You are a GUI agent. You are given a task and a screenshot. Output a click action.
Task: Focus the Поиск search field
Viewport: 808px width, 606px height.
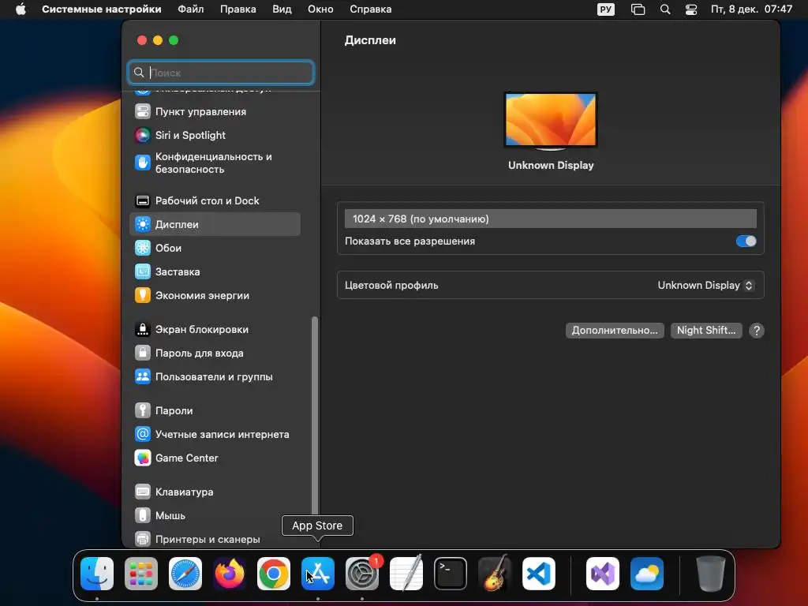click(x=221, y=73)
